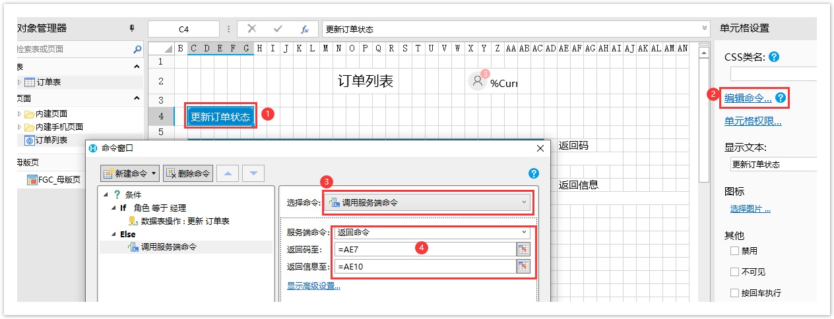This screenshot has height=319, width=834.
Task: Click the move command down arrow button
Action: pyautogui.click(x=253, y=173)
